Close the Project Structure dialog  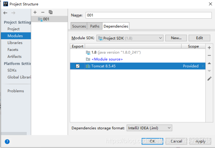[210, 4]
